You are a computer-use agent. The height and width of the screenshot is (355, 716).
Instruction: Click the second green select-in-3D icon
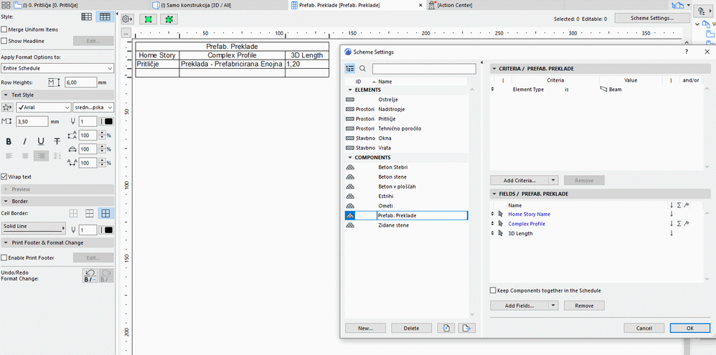pos(169,19)
